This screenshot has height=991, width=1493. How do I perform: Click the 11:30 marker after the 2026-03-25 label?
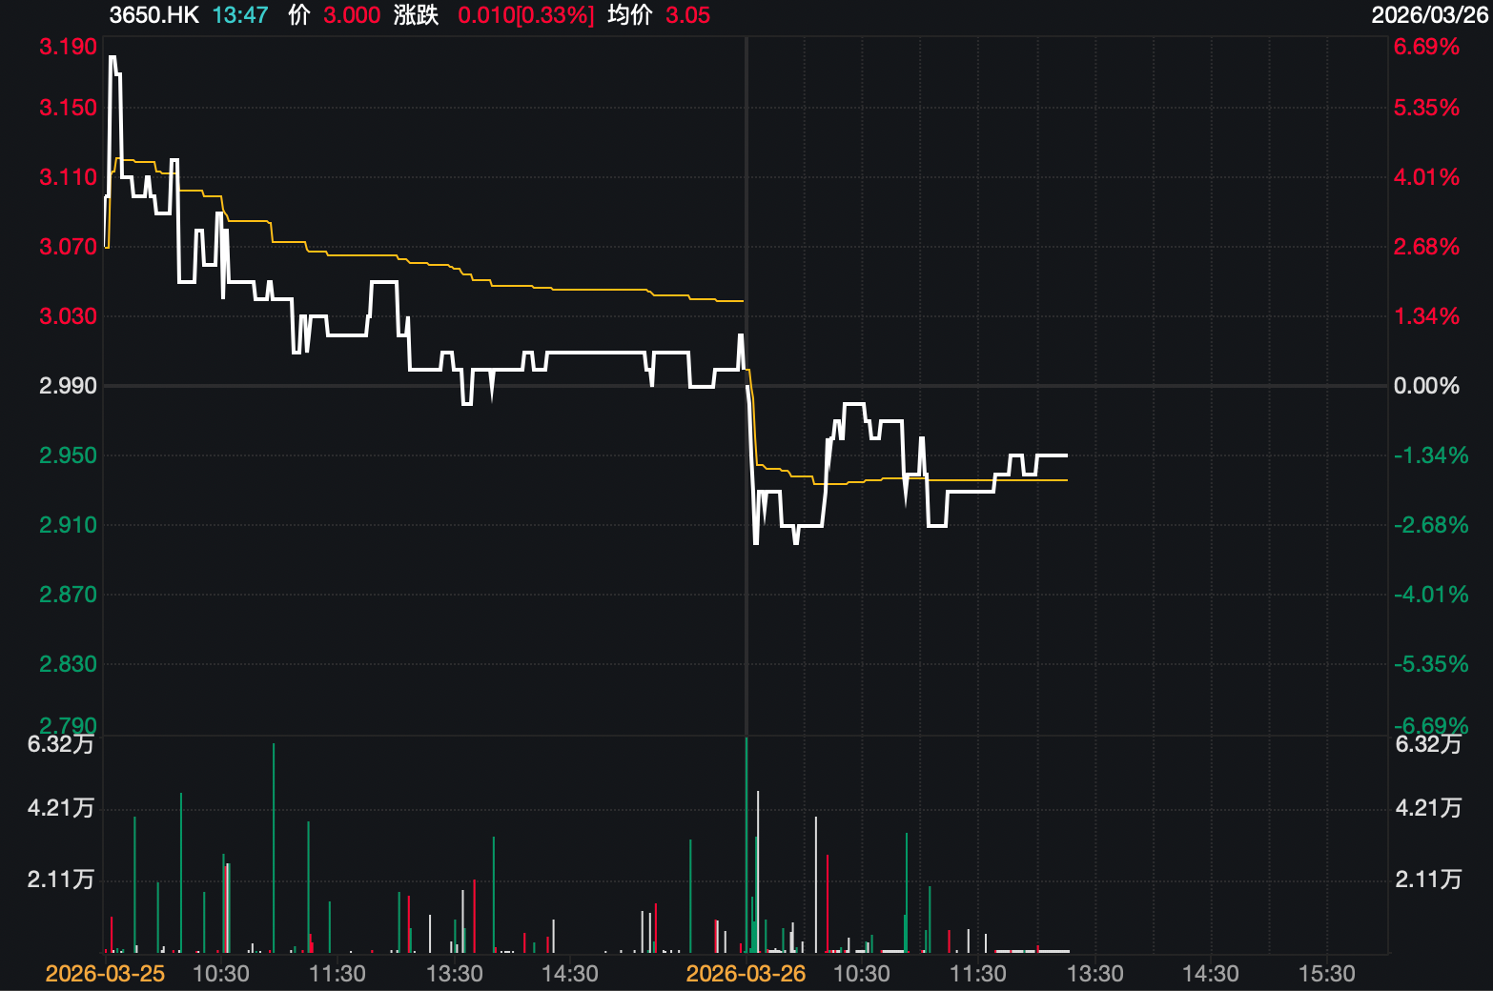coord(337,974)
